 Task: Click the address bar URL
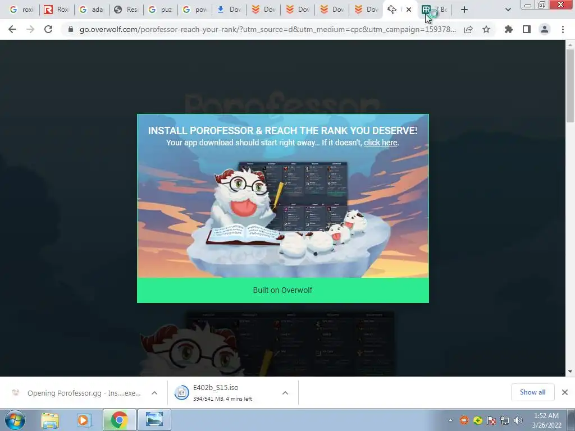pos(268,29)
